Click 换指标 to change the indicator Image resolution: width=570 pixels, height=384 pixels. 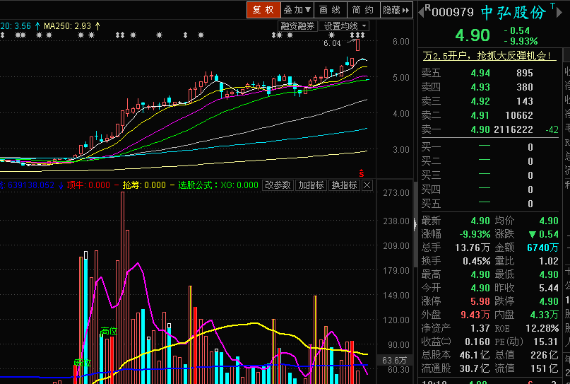(344, 185)
